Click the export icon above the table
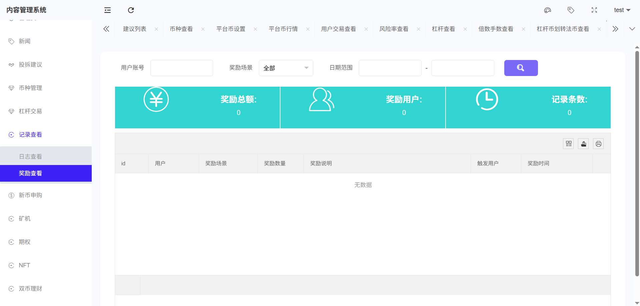This screenshot has width=640, height=306. (x=583, y=144)
